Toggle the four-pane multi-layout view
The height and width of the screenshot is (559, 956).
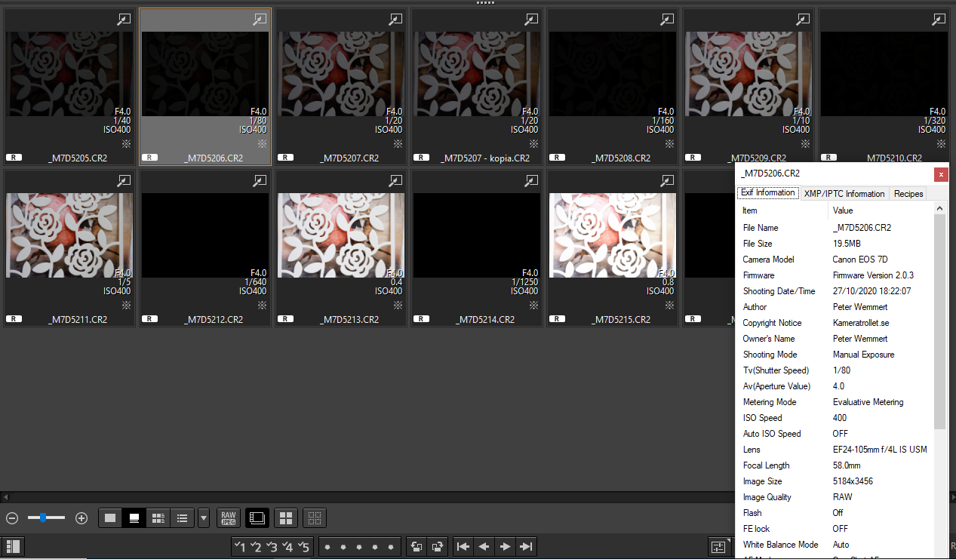pyautogui.click(x=285, y=518)
